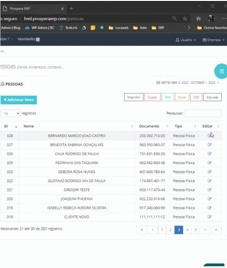Open the Empresa menu
Image resolution: width=227 pixels, height=268 pixels.
(212, 40)
